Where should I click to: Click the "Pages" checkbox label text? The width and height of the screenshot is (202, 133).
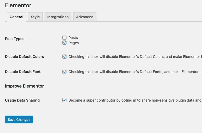[x=74, y=43]
